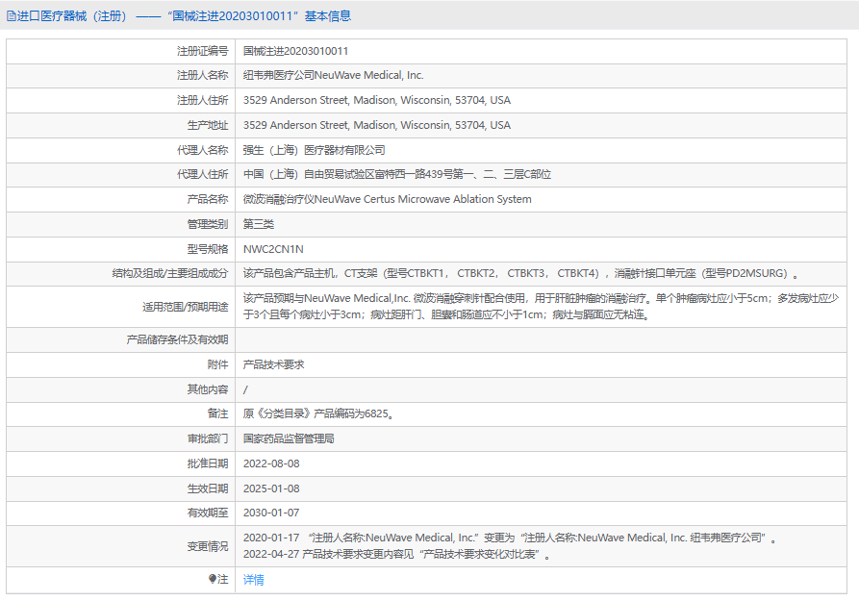Click the header title 进口医疗器械（注册）

pos(72,15)
